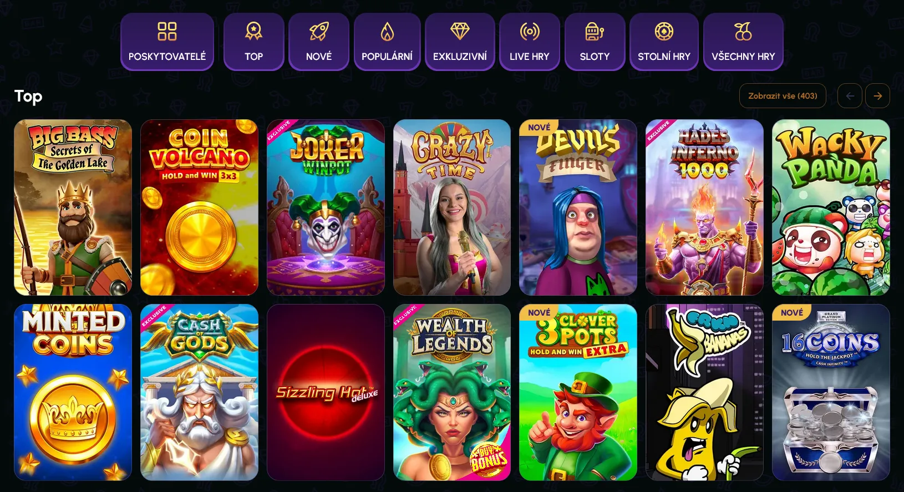904x492 pixels.
Task: Open the Poskytovatelé category with grid icon
Action: [167, 42]
